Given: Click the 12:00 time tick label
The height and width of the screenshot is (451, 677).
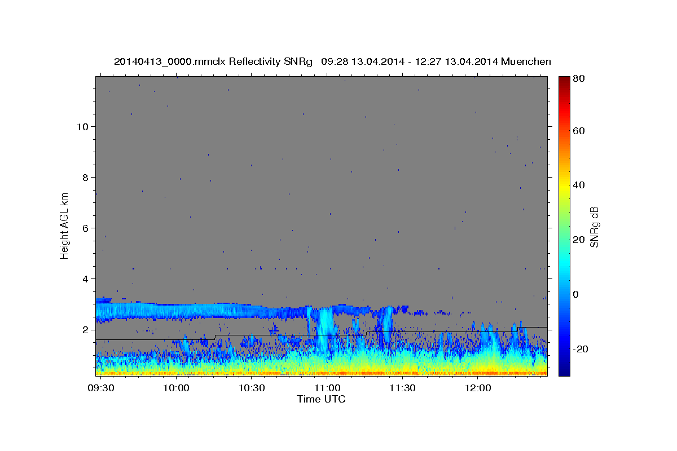Looking at the screenshot, I should [x=477, y=388].
